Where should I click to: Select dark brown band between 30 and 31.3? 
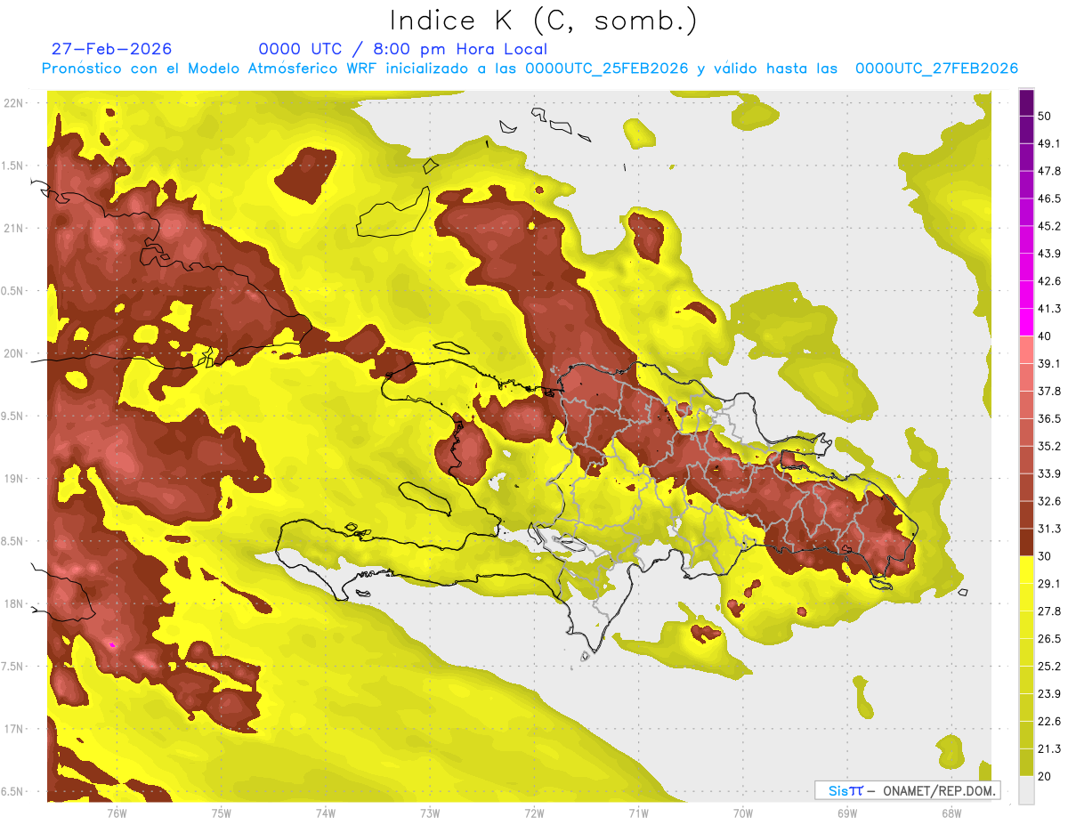pyautogui.click(x=1026, y=542)
